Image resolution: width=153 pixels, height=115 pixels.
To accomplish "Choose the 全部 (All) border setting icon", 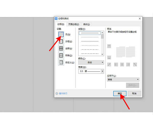I will click(x=61, y=49).
